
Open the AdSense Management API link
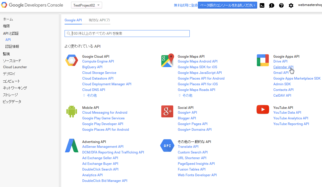coord(103,147)
